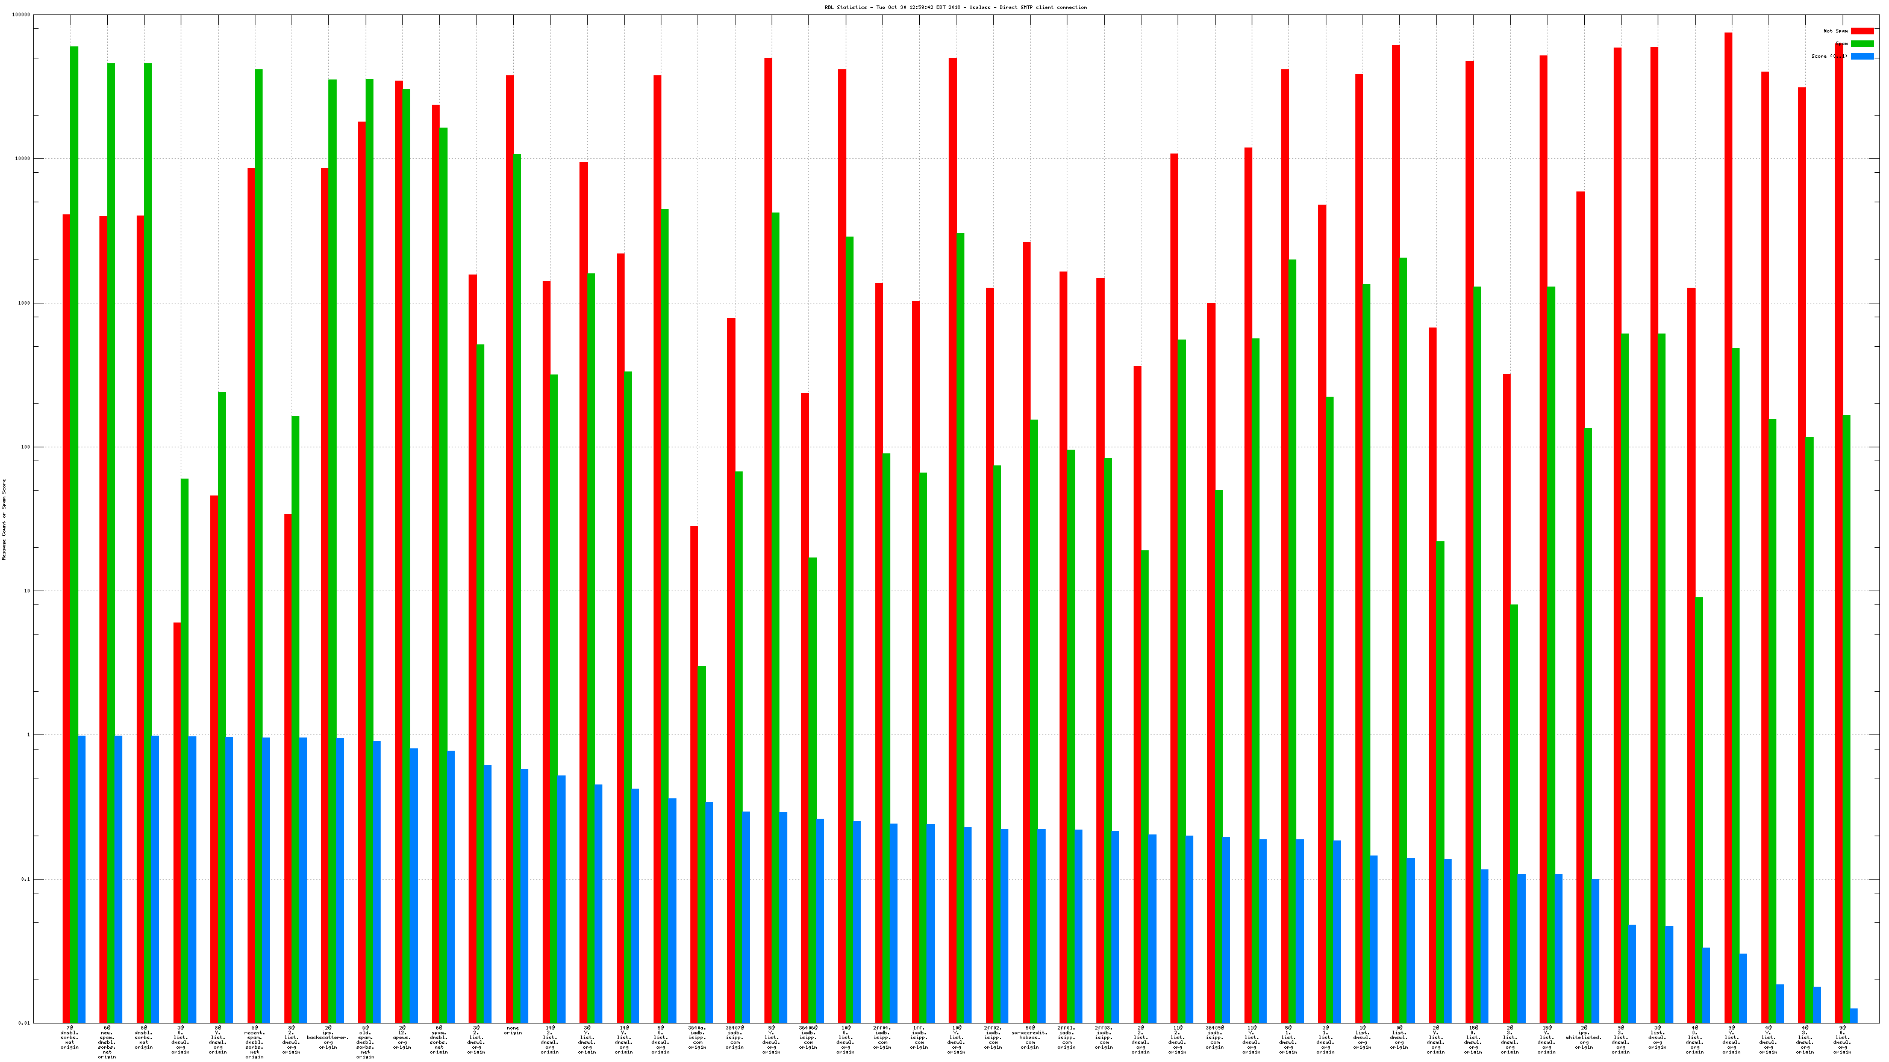This screenshot has height=1062, width=1889.
Task: Click the blue bar above ips.backscatterer.org
Action: point(340,880)
